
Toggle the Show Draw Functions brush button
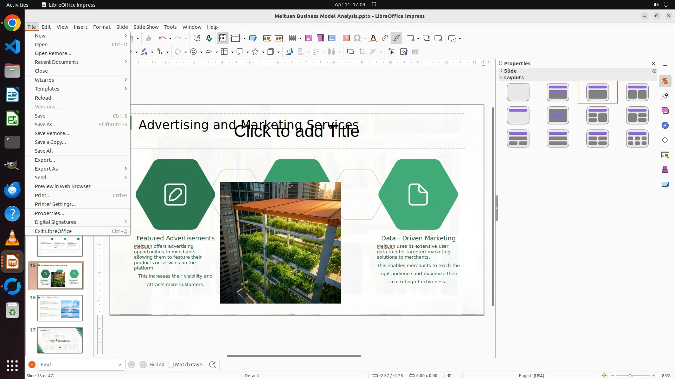[x=397, y=38]
